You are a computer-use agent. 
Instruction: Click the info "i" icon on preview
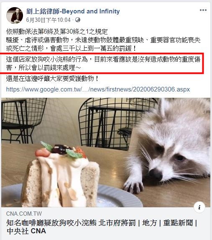click(199, 207)
